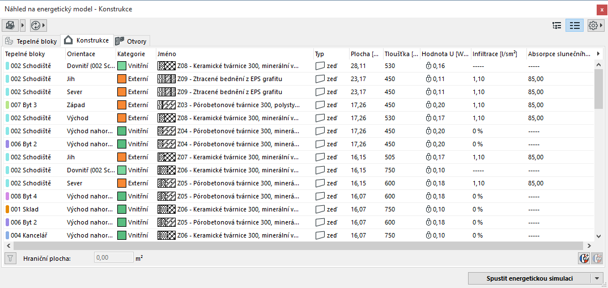
Task: Expand more columns arrow at header end
Action: pos(598,54)
